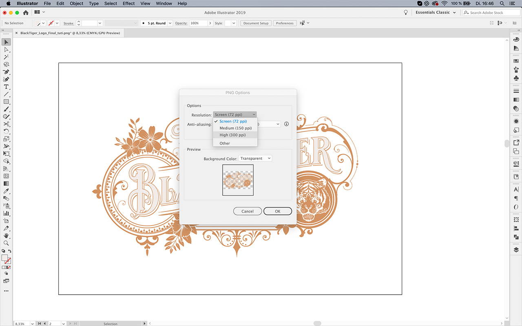Select the Column Graph tool
This screenshot has width=522, height=326.
coord(6,213)
